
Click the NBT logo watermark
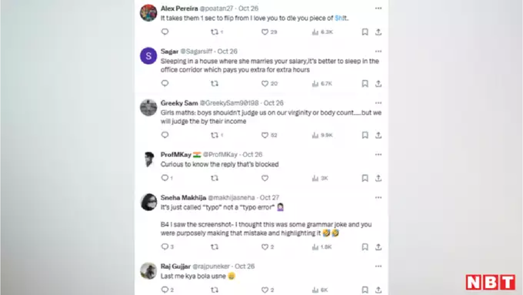click(491, 283)
